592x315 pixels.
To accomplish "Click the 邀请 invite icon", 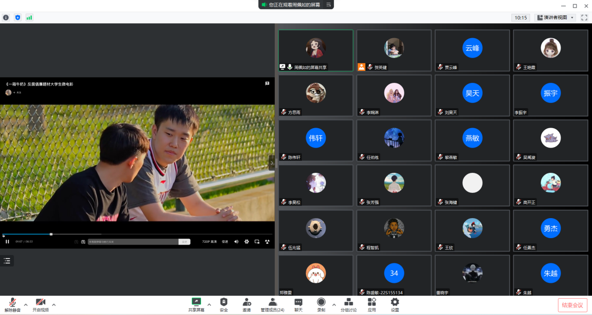I will (246, 305).
